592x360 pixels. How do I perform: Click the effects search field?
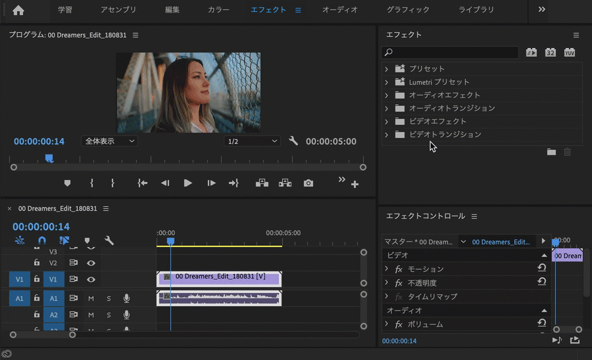(450, 53)
